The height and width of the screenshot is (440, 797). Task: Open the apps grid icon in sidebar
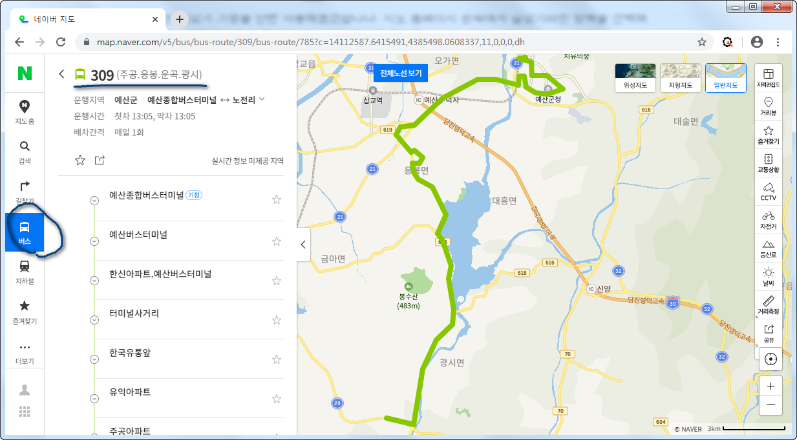pyautogui.click(x=25, y=412)
